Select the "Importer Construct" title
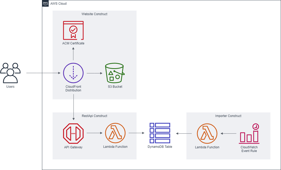 [228, 116]
